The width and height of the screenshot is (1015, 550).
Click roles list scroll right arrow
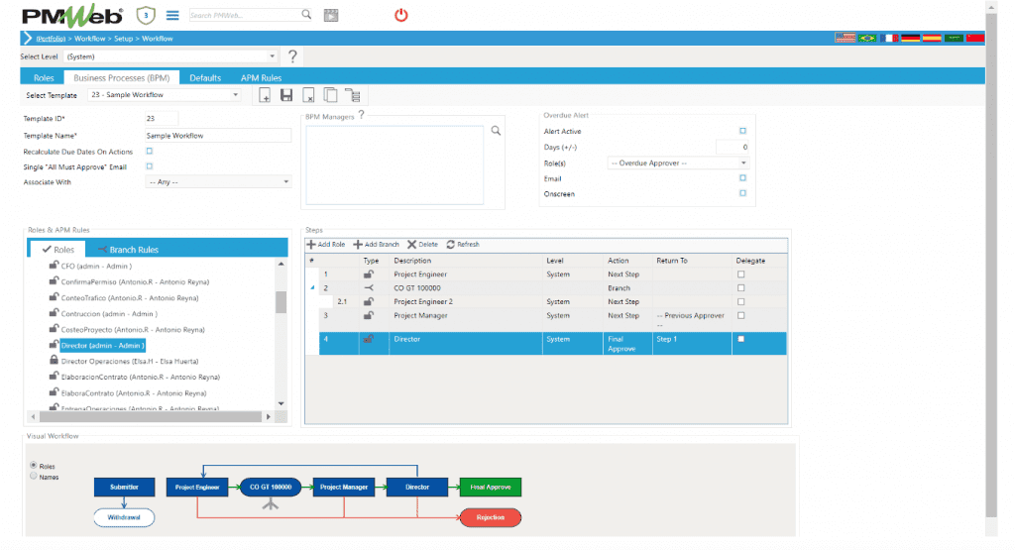[269, 416]
